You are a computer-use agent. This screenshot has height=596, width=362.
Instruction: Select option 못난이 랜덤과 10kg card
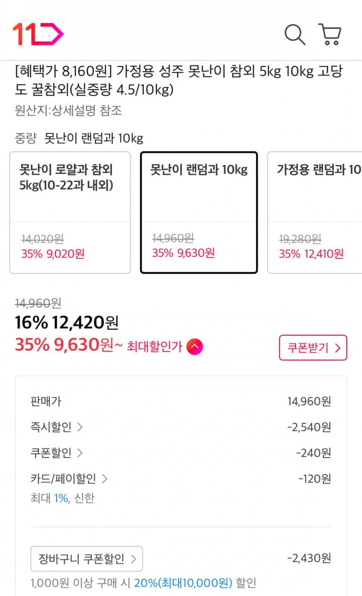click(x=199, y=212)
